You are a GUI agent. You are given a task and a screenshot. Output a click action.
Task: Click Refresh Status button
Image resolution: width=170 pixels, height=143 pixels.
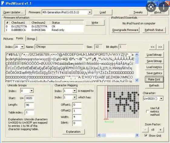154,30
